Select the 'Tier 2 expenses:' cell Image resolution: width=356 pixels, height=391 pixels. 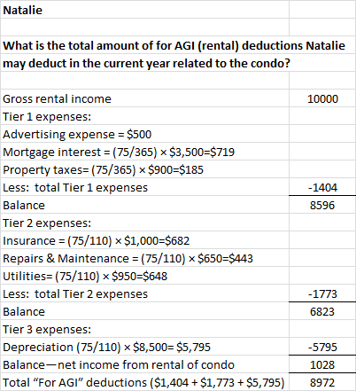[x=144, y=223]
